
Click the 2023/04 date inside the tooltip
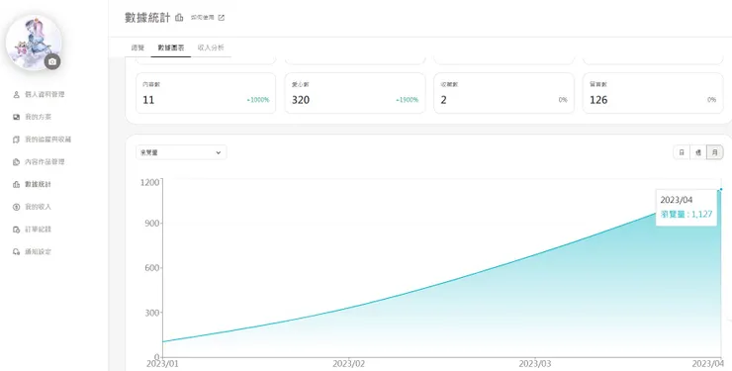[677, 200]
